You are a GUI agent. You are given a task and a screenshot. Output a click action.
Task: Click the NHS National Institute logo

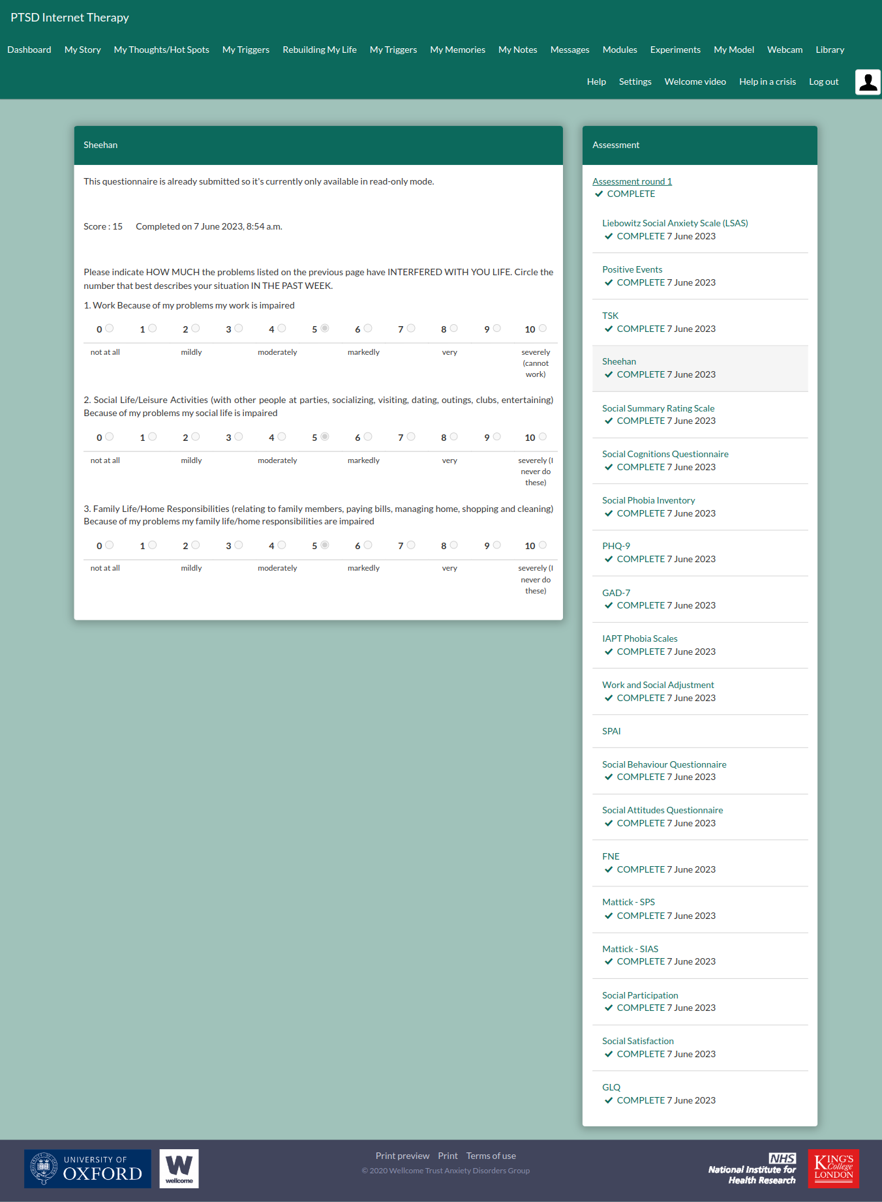[752, 1168]
